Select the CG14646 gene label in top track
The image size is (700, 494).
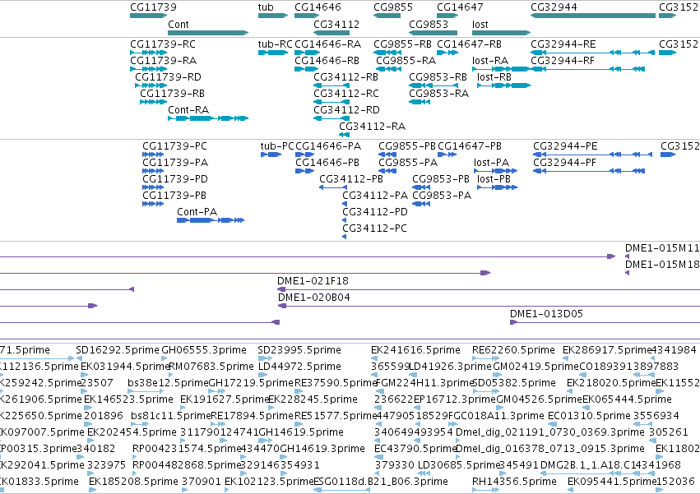click(318, 7)
